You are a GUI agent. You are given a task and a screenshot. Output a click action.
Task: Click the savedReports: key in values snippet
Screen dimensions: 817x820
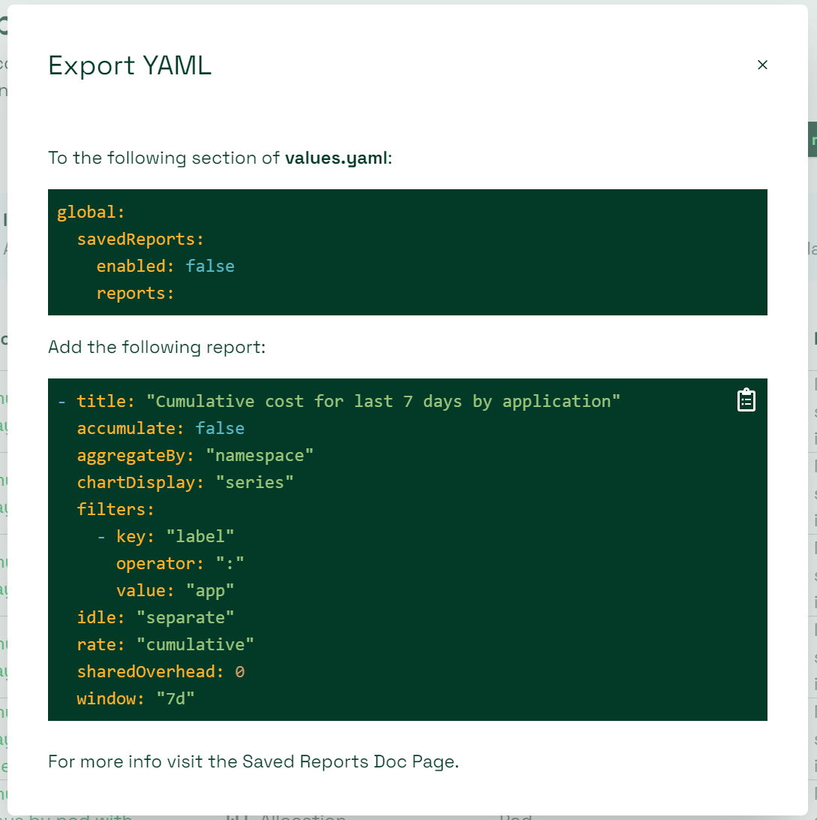click(140, 240)
